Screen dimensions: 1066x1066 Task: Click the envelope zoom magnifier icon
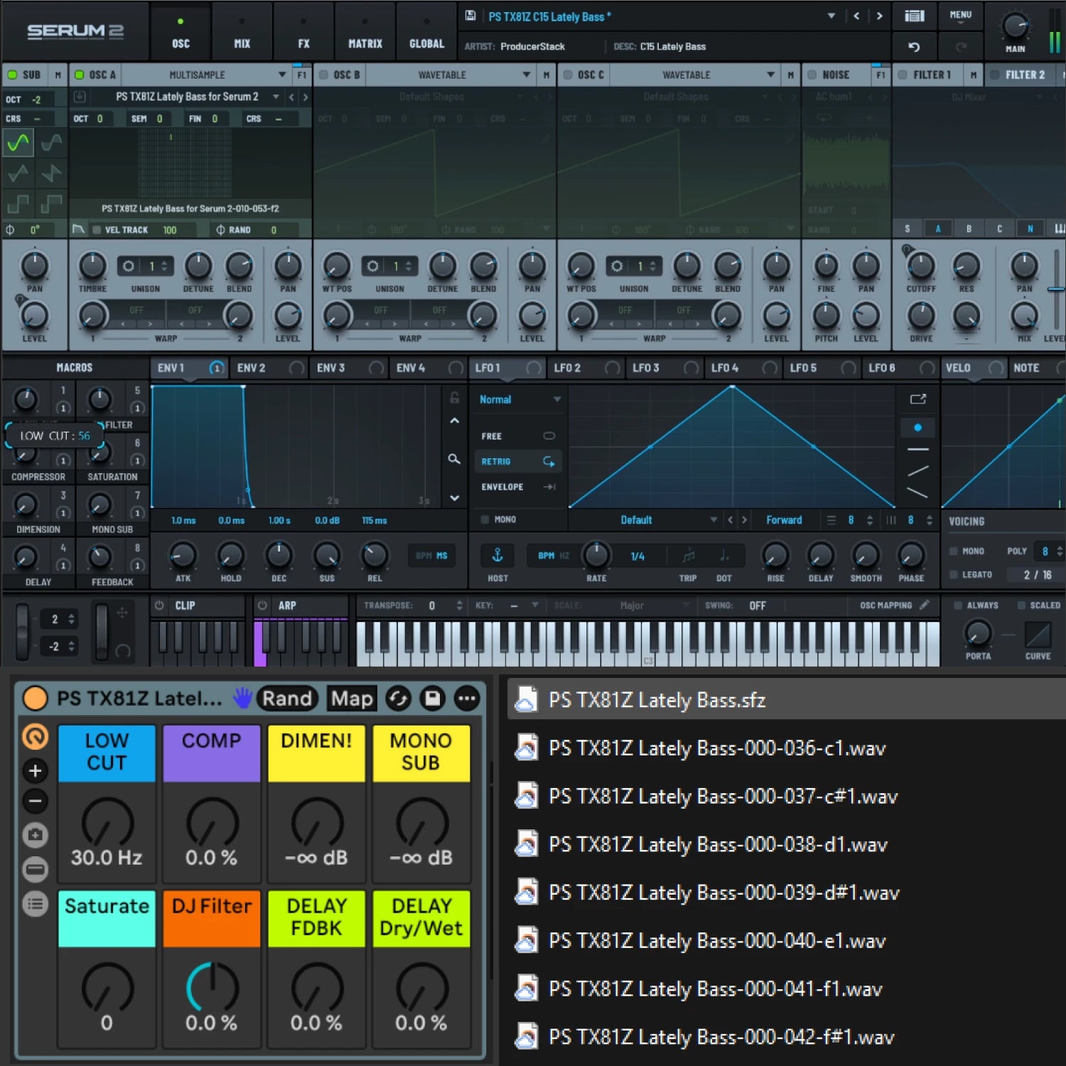(454, 459)
